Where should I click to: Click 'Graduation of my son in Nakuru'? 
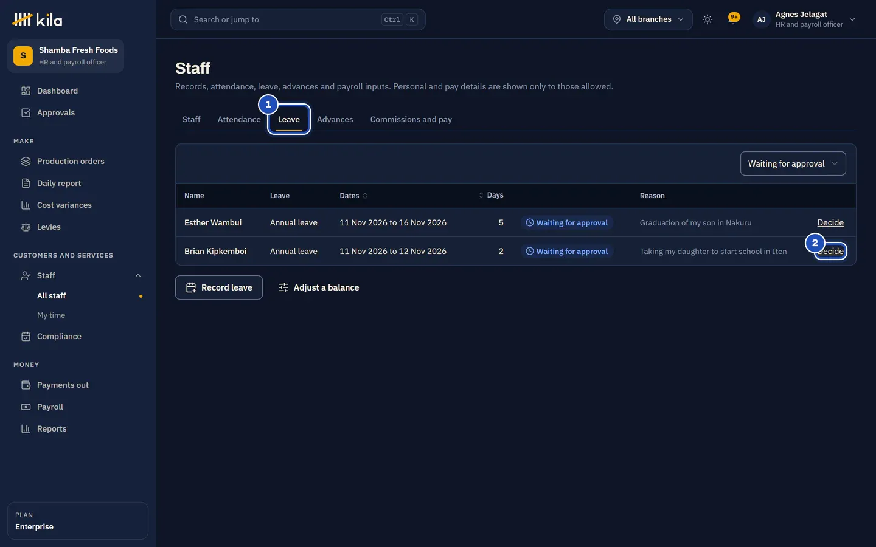tap(695, 222)
